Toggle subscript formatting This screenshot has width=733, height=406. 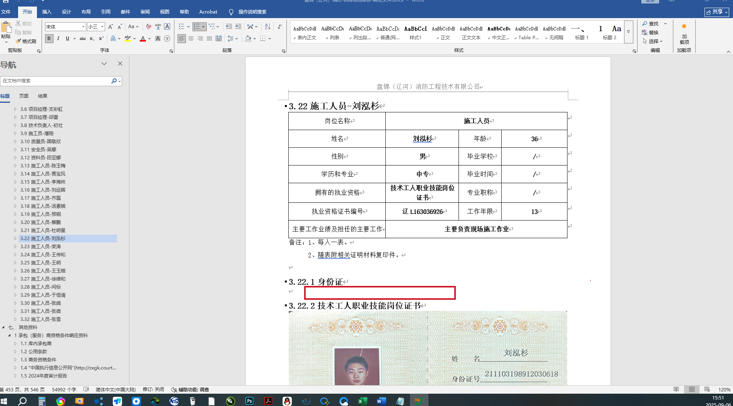(92, 38)
